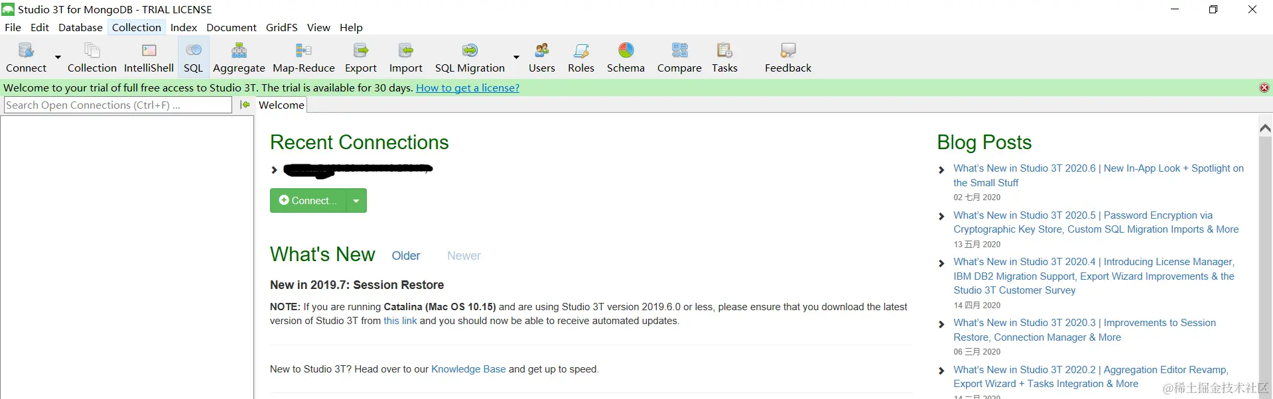Viewport: 1273px width, 399px height.
Task: Click the scroll-up arrow of Welcome page
Action: point(1265,128)
